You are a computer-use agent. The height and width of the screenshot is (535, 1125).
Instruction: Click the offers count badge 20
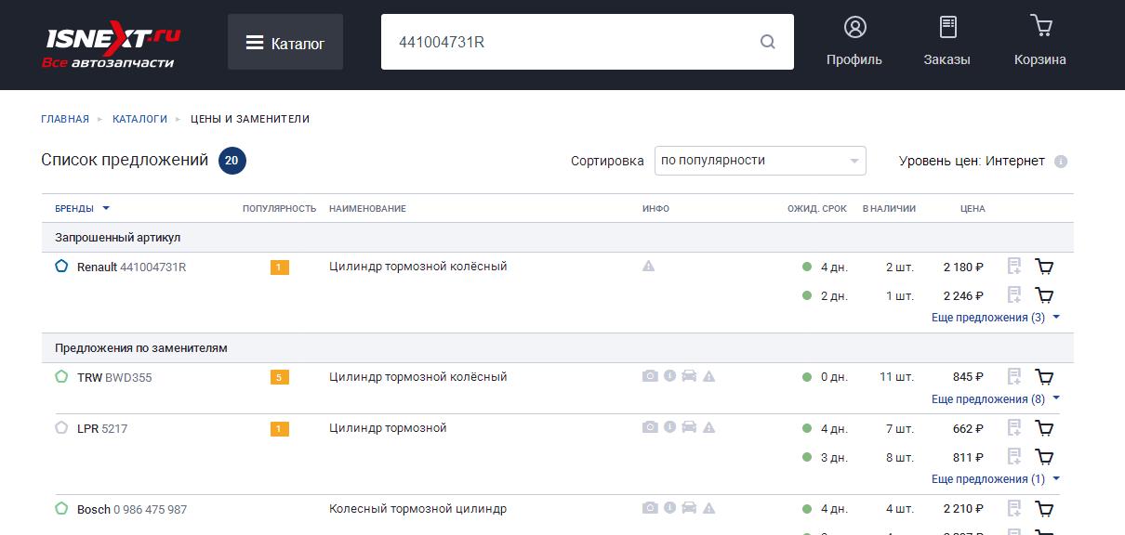(x=232, y=161)
